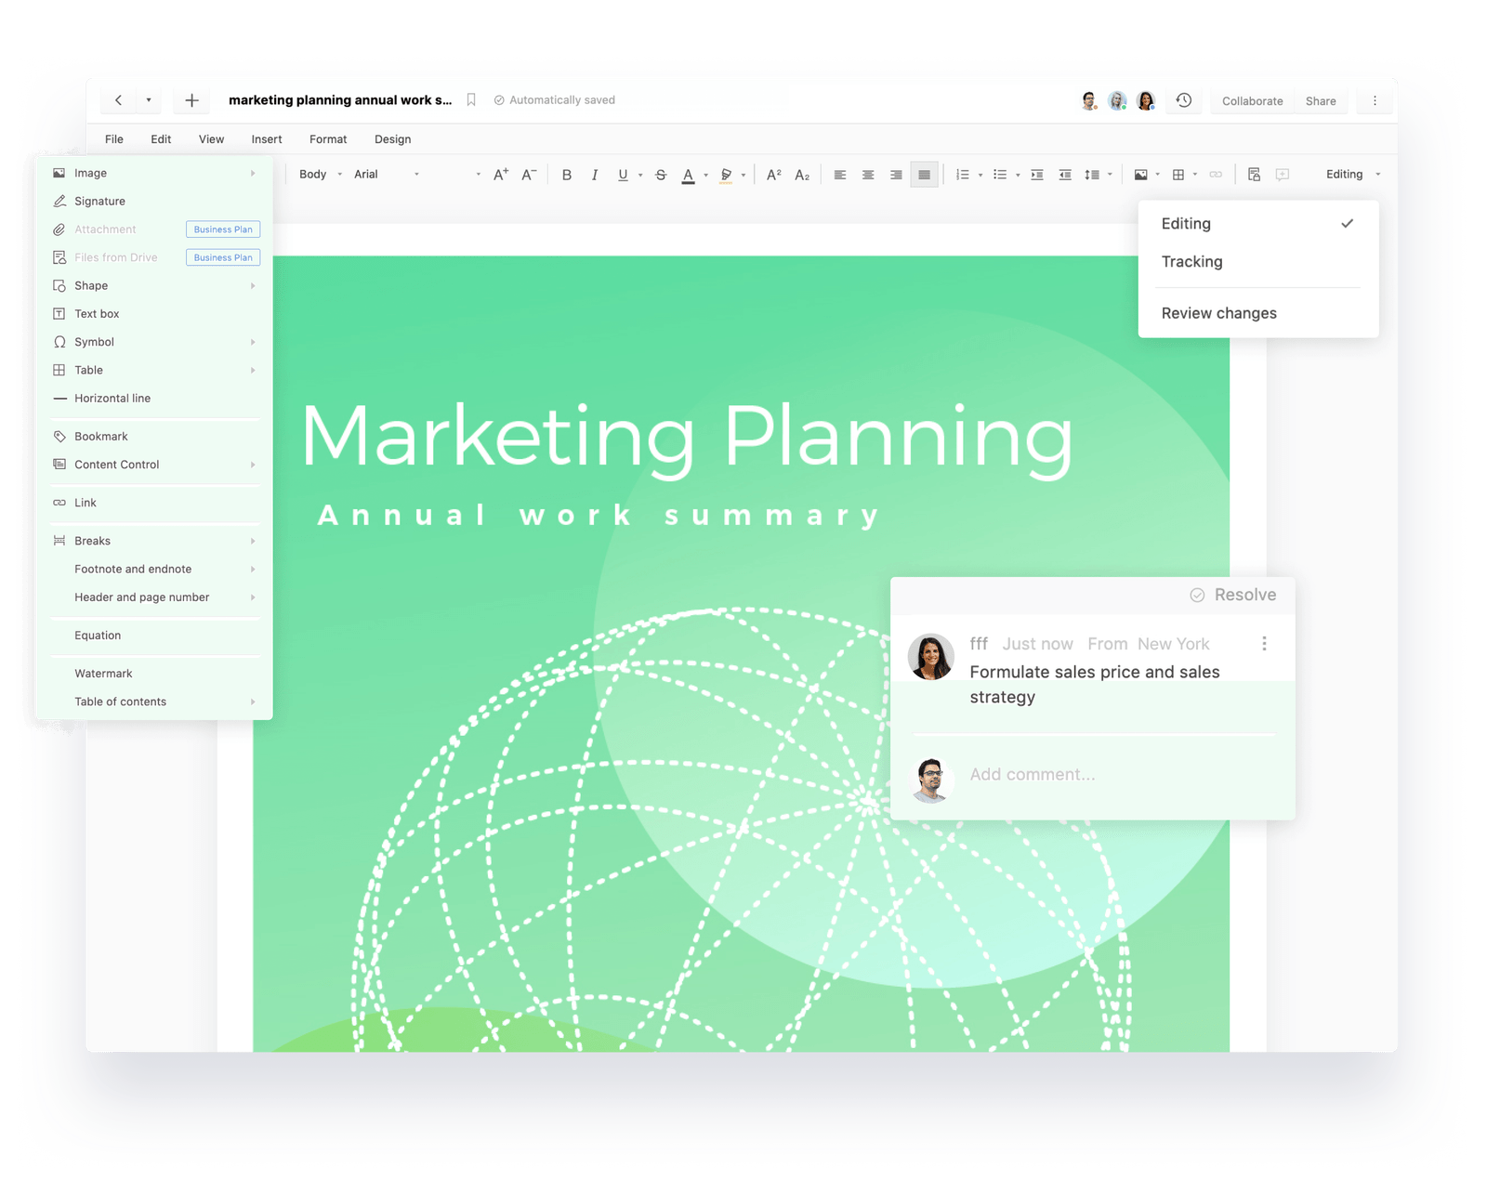Click the bookmark icon beside document title
1487x1193 pixels.
click(471, 100)
